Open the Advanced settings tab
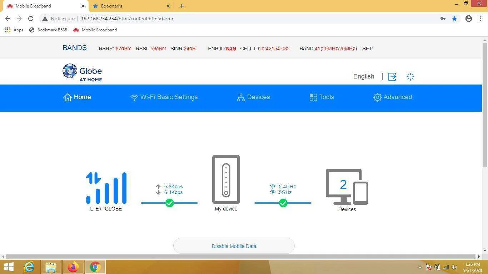Viewport: 488px width, 274px height. tap(393, 97)
